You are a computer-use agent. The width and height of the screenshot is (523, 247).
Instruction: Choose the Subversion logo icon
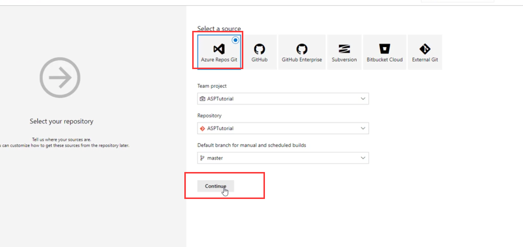tap(344, 49)
